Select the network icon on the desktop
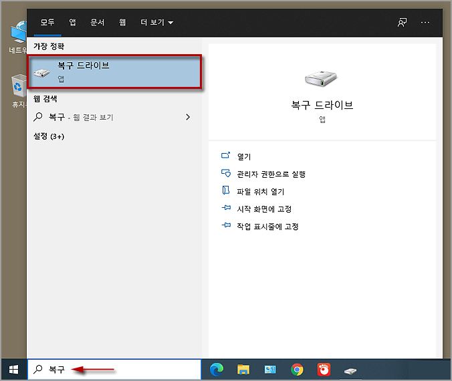Image resolution: width=452 pixels, height=381 pixels. [18, 37]
